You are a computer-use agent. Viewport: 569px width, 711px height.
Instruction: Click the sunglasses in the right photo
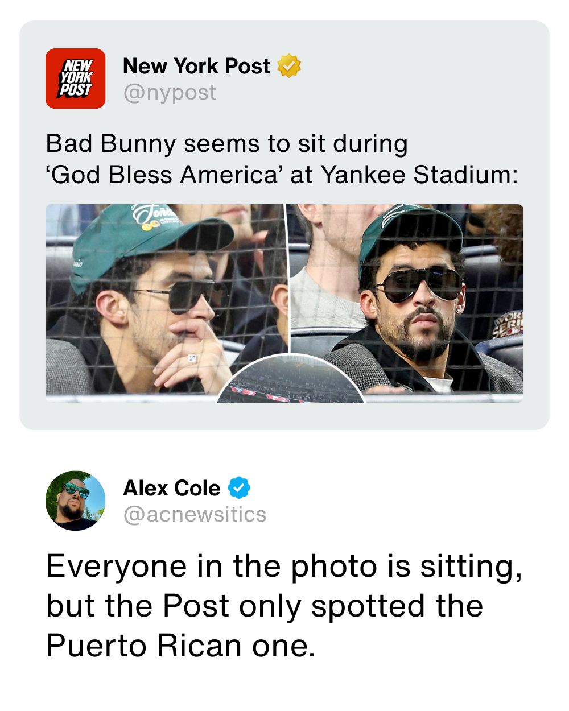[419, 284]
